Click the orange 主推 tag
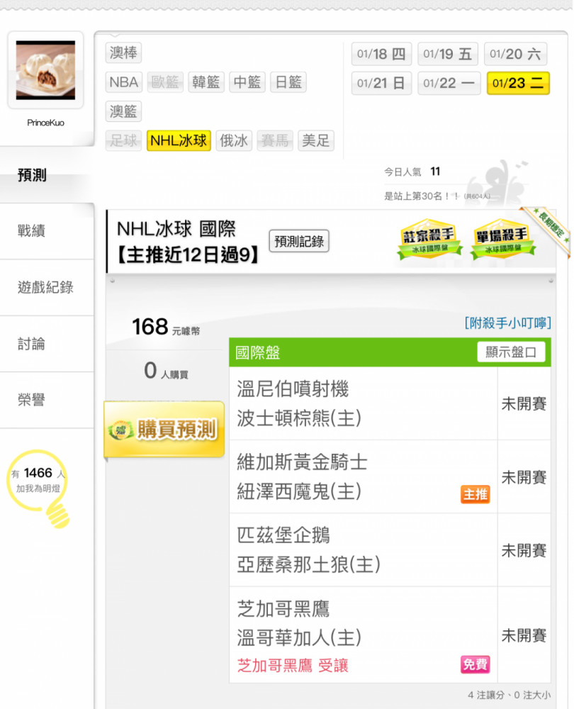The height and width of the screenshot is (709, 574). [x=475, y=494]
